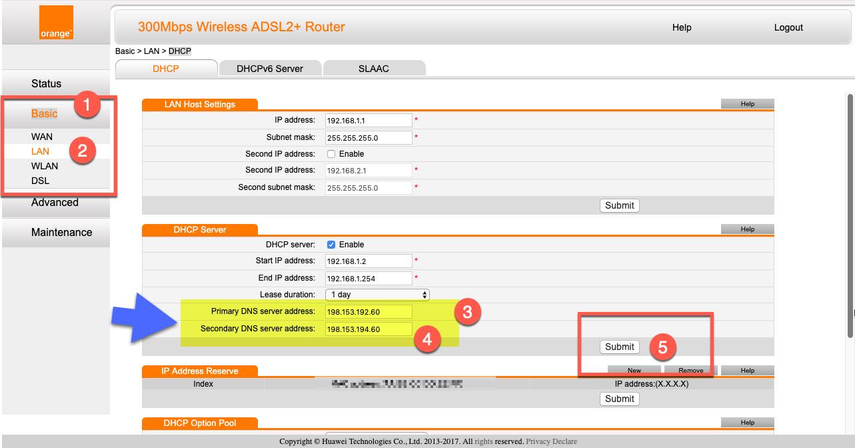This screenshot has width=855, height=448.
Task: Click the Primary DNS server address field
Action: 369,312
